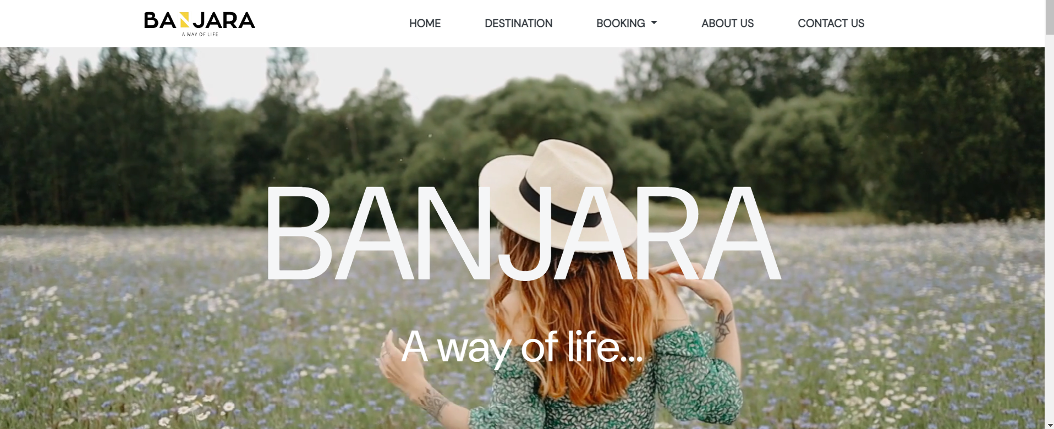Expand the caret arrow beside BOOKING

[654, 23]
